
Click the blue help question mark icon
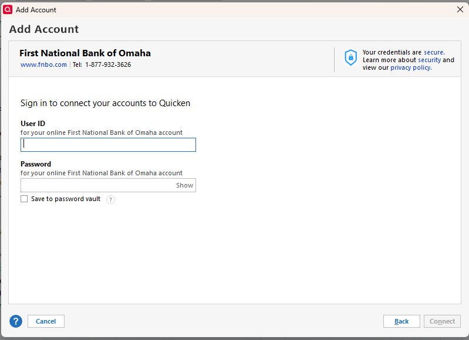pyautogui.click(x=16, y=321)
